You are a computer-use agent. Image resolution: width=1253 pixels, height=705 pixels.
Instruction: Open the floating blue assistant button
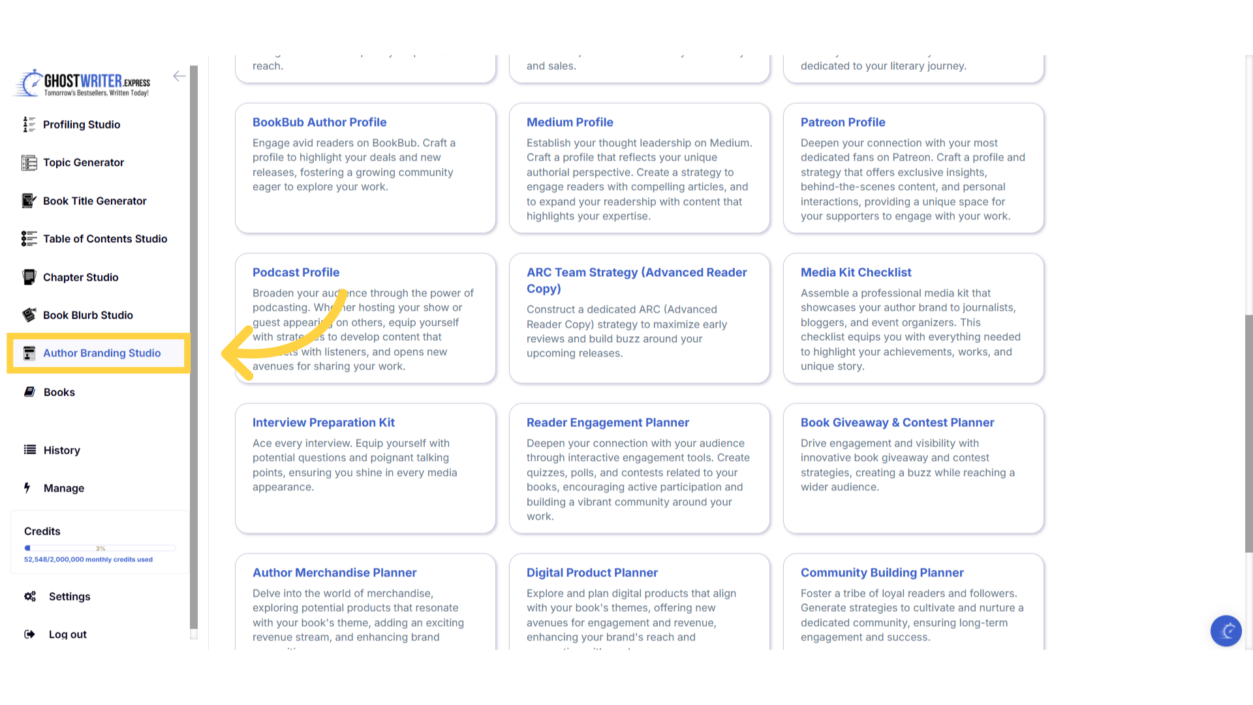pyautogui.click(x=1226, y=631)
